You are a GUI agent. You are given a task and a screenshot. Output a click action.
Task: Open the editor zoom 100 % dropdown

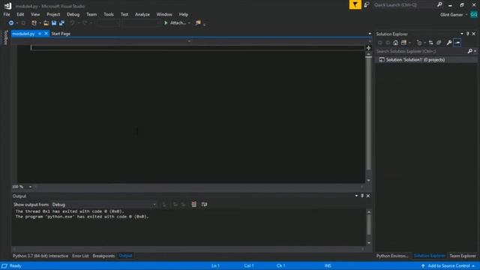coord(30,187)
